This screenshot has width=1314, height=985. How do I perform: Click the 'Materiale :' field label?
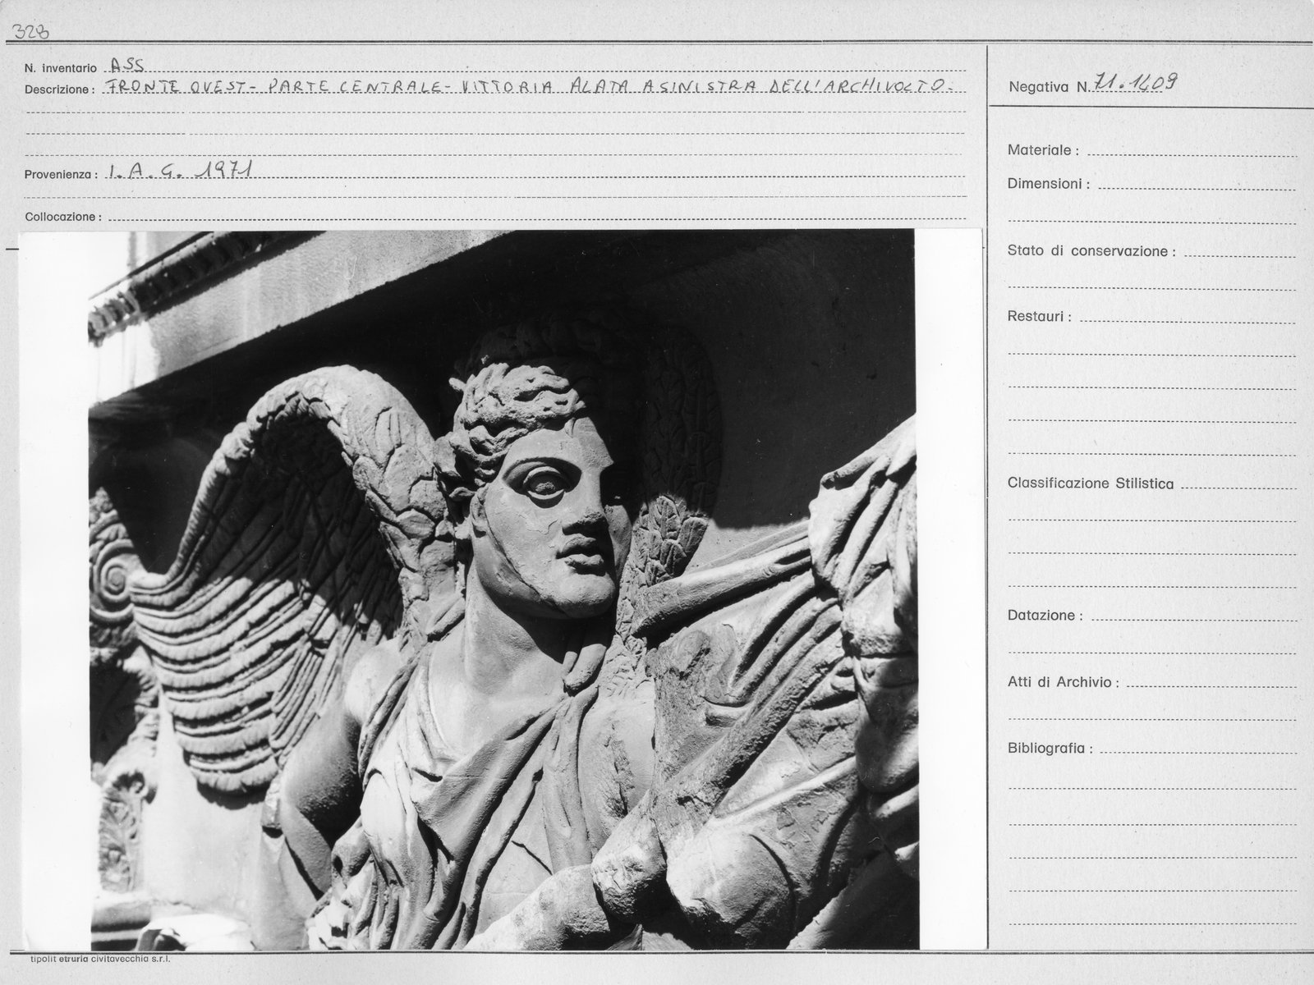click(x=1043, y=150)
